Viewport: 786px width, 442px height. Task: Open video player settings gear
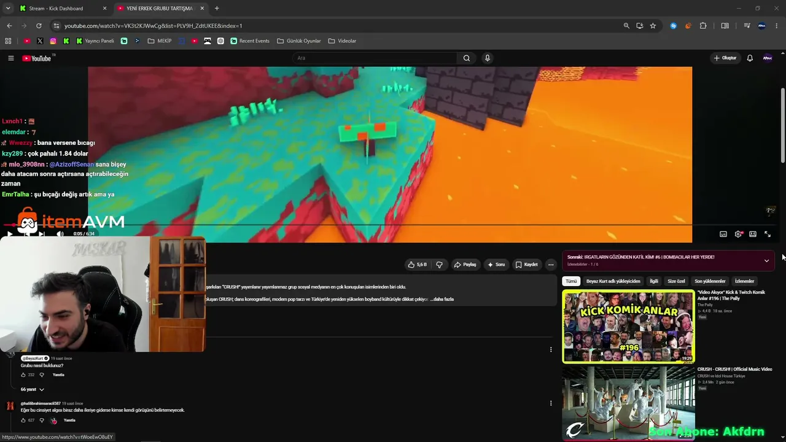(738, 234)
